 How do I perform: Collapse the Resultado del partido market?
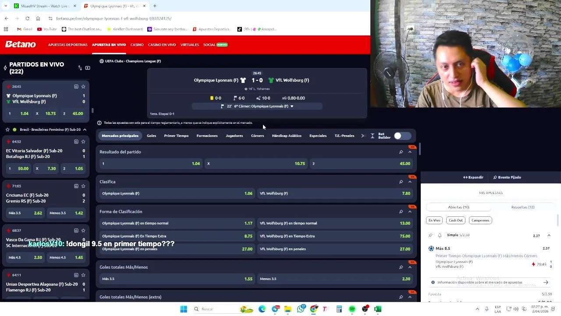coord(410,152)
